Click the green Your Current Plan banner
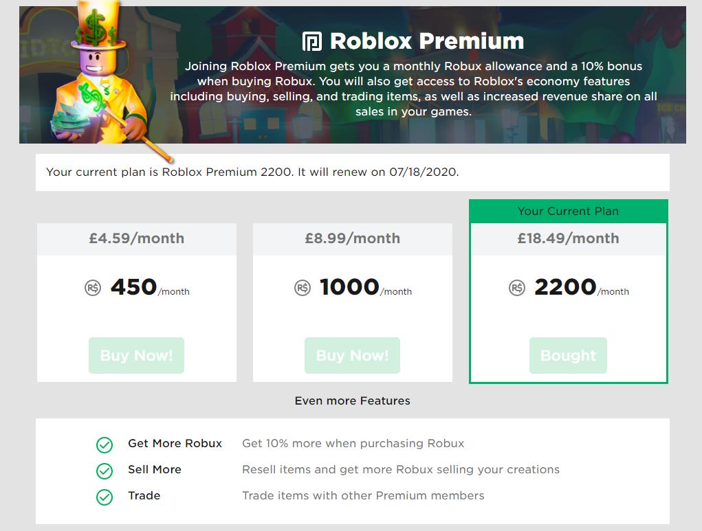Screen dimensions: 702x531 (x=568, y=211)
